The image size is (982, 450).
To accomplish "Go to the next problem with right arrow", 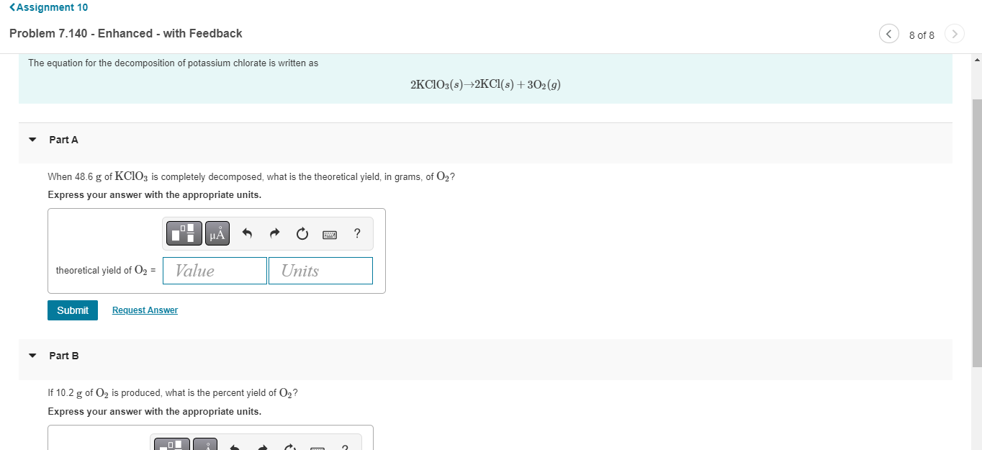I will 954,33.
